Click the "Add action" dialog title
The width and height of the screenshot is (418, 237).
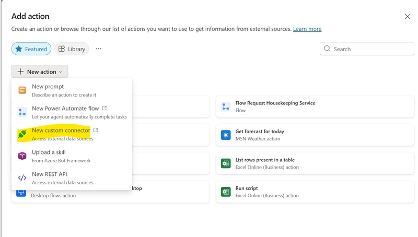pos(30,16)
